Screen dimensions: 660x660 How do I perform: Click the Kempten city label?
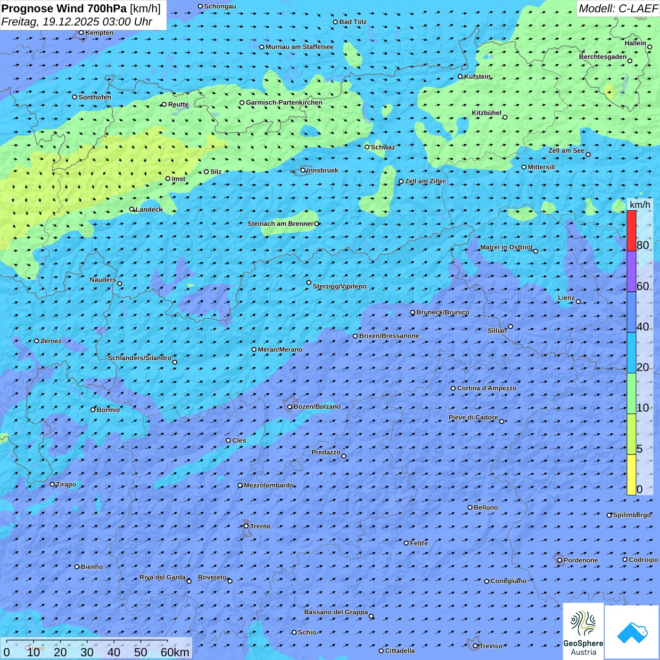click(x=99, y=33)
